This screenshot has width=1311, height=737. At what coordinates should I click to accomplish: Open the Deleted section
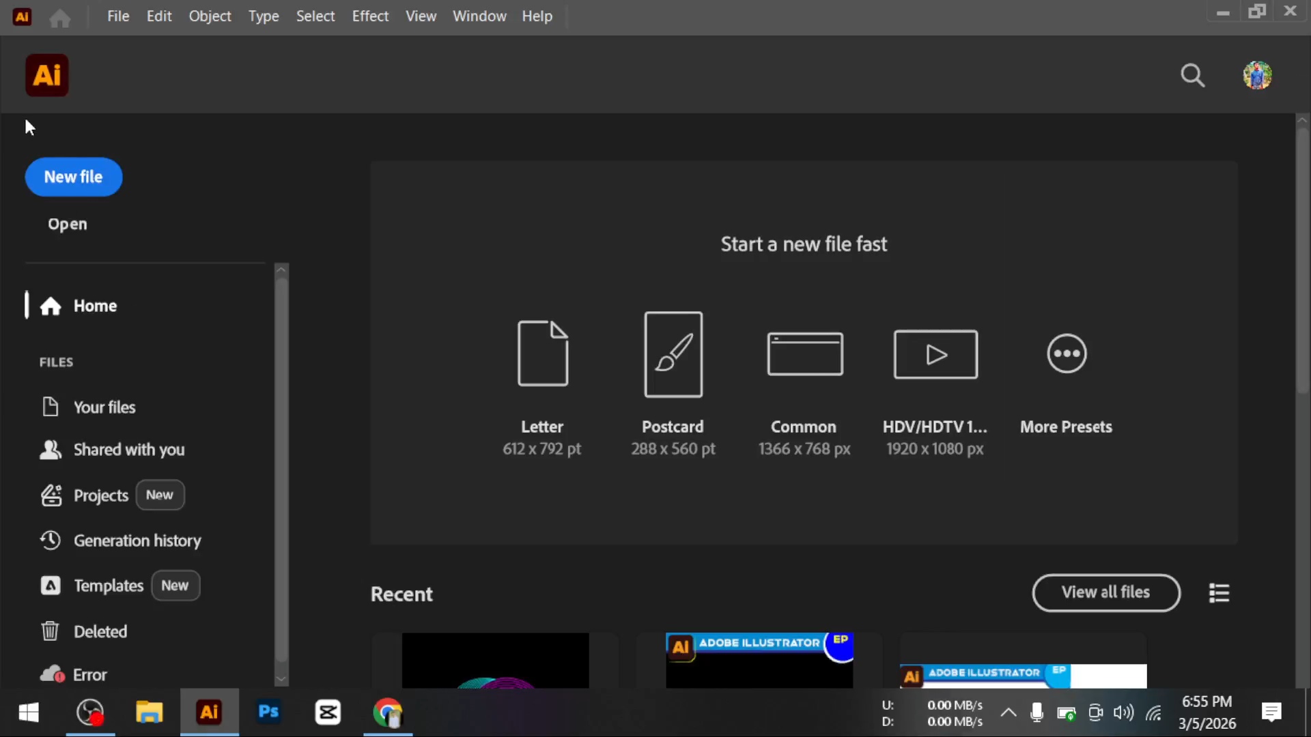(100, 632)
